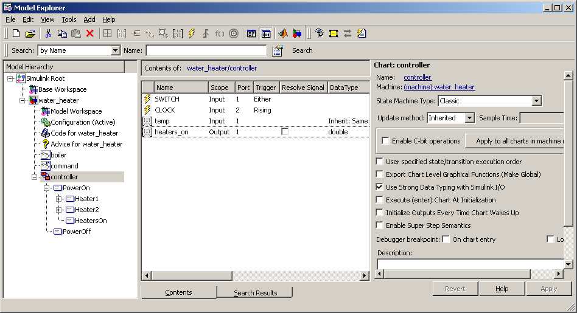This screenshot has width=577, height=313.
Task: Collapse the PowerOn state node
Action: [x=47, y=188]
